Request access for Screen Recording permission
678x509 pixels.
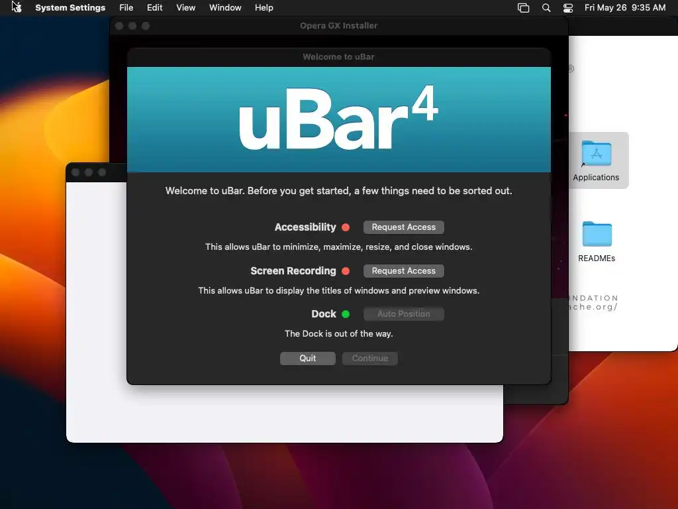pyautogui.click(x=403, y=271)
